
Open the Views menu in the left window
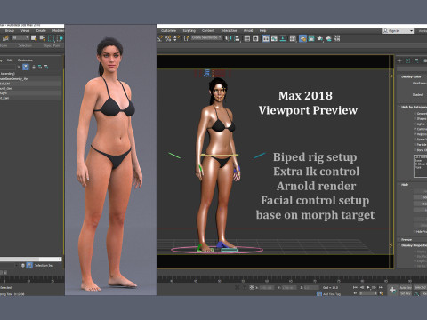(25, 31)
